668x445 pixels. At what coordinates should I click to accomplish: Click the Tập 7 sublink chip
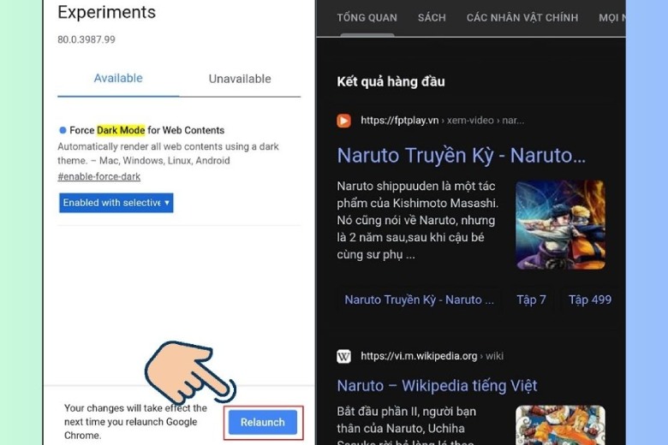click(531, 300)
